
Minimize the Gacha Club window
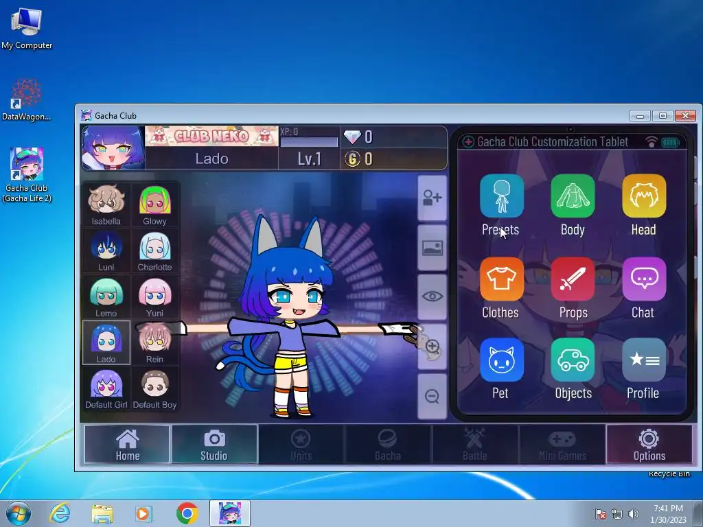tap(641, 116)
